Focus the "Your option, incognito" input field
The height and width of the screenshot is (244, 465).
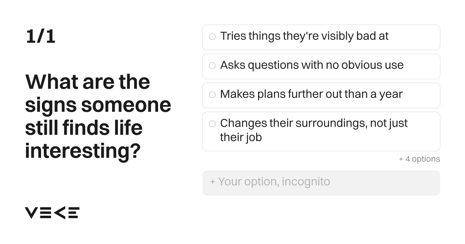pyautogui.click(x=321, y=183)
